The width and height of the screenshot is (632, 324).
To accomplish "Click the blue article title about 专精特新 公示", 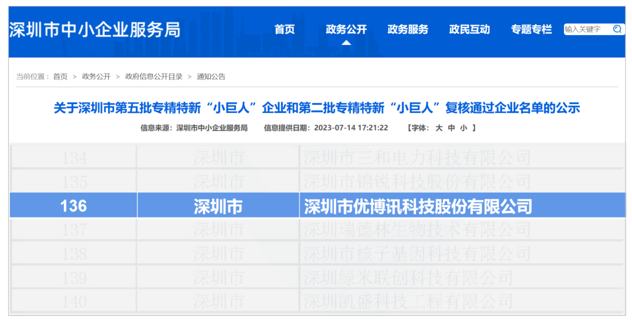I will pos(317,108).
